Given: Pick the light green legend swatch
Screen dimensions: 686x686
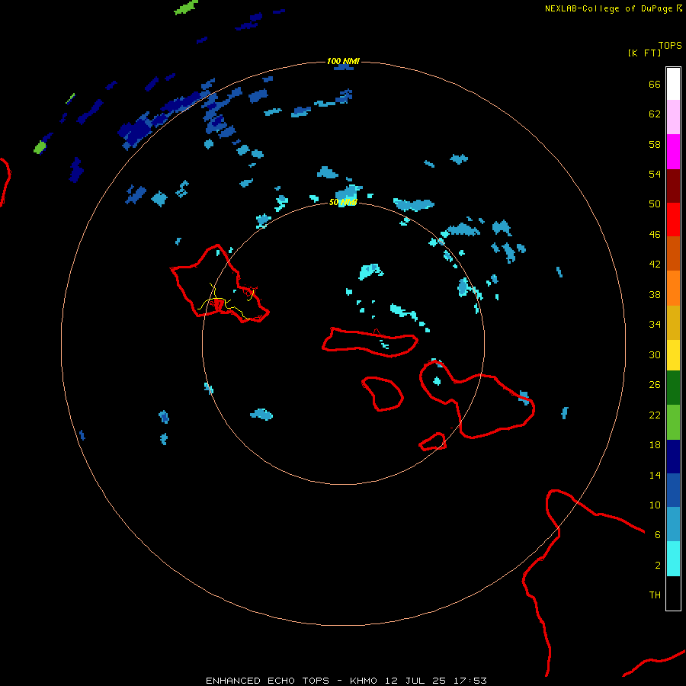Looking at the screenshot, I should (673, 422).
